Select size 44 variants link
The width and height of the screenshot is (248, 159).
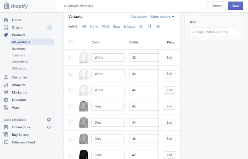point(149,27)
